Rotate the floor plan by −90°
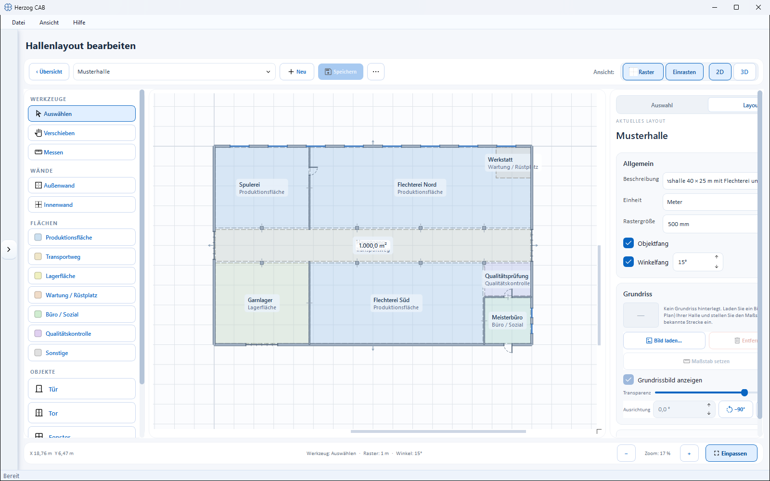 click(x=736, y=409)
